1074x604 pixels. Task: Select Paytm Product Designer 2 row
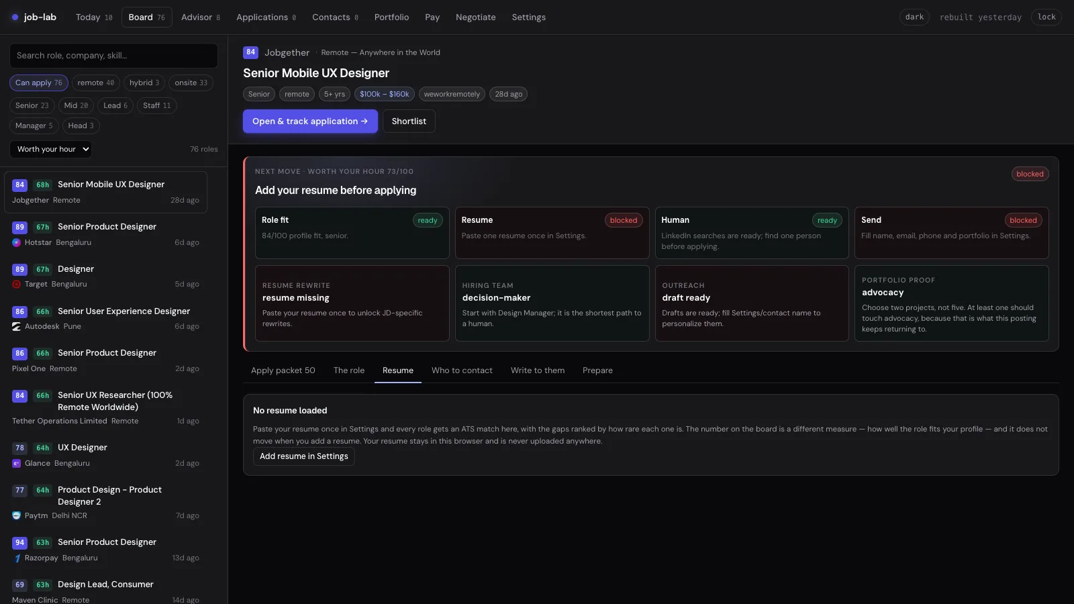tap(105, 502)
